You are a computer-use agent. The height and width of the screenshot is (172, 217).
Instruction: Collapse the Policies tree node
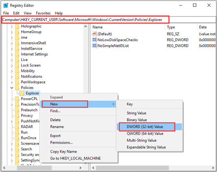tap(12, 88)
